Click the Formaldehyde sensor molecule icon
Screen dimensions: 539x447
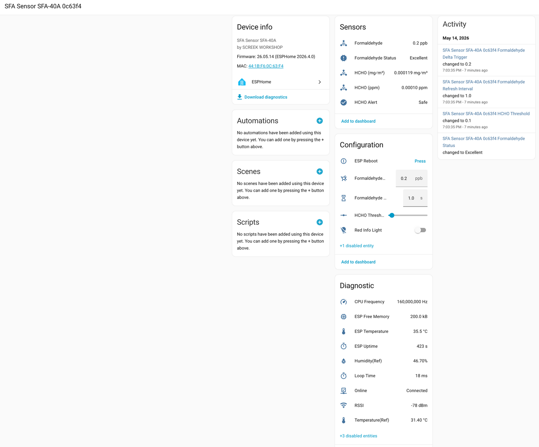click(x=344, y=43)
